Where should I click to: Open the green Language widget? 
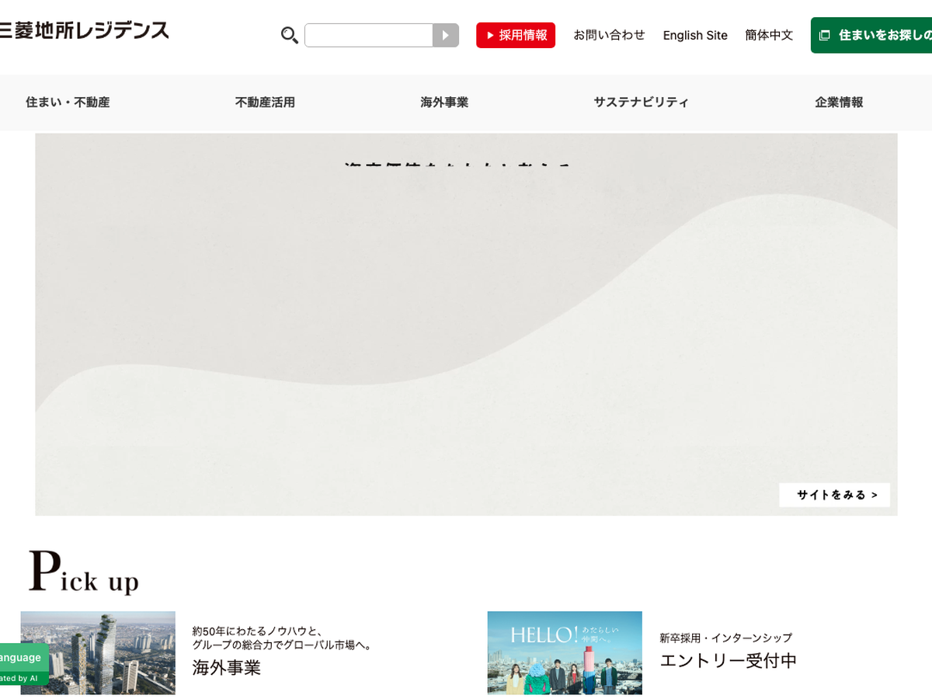[23, 664]
